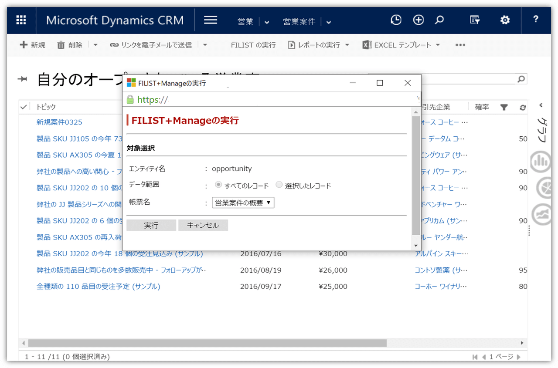Image resolution: width=558 pixels, height=368 pixels.
Task: Choose bar chart icon in chart pane
Action: [541, 162]
